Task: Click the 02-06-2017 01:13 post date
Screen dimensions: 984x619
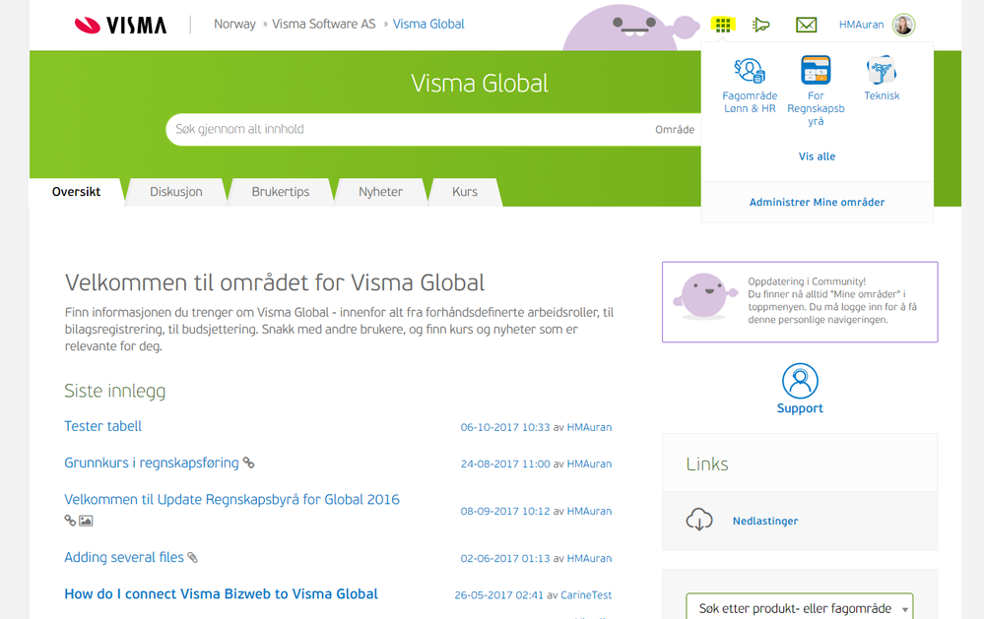Action: [505, 558]
